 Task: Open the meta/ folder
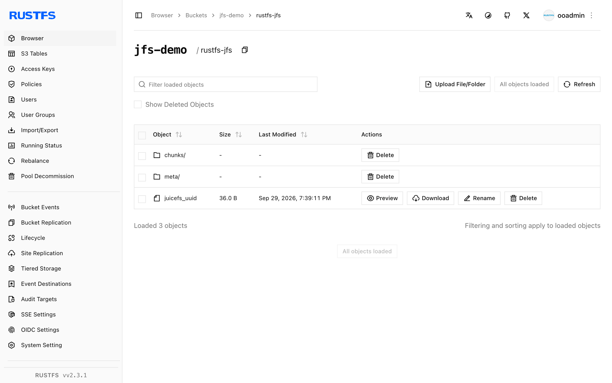pyautogui.click(x=172, y=177)
